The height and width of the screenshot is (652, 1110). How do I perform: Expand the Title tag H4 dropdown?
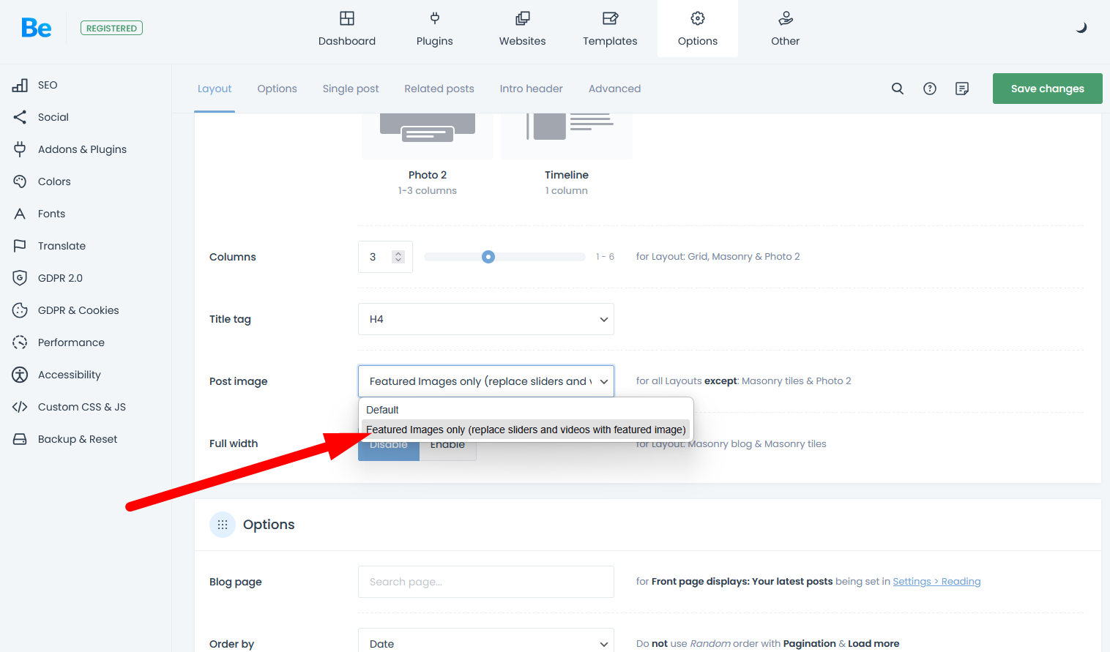pyautogui.click(x=485, y=319)
